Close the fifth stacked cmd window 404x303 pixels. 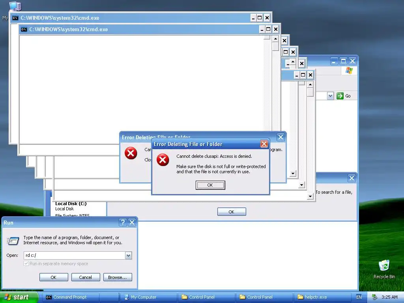point(302,64)
